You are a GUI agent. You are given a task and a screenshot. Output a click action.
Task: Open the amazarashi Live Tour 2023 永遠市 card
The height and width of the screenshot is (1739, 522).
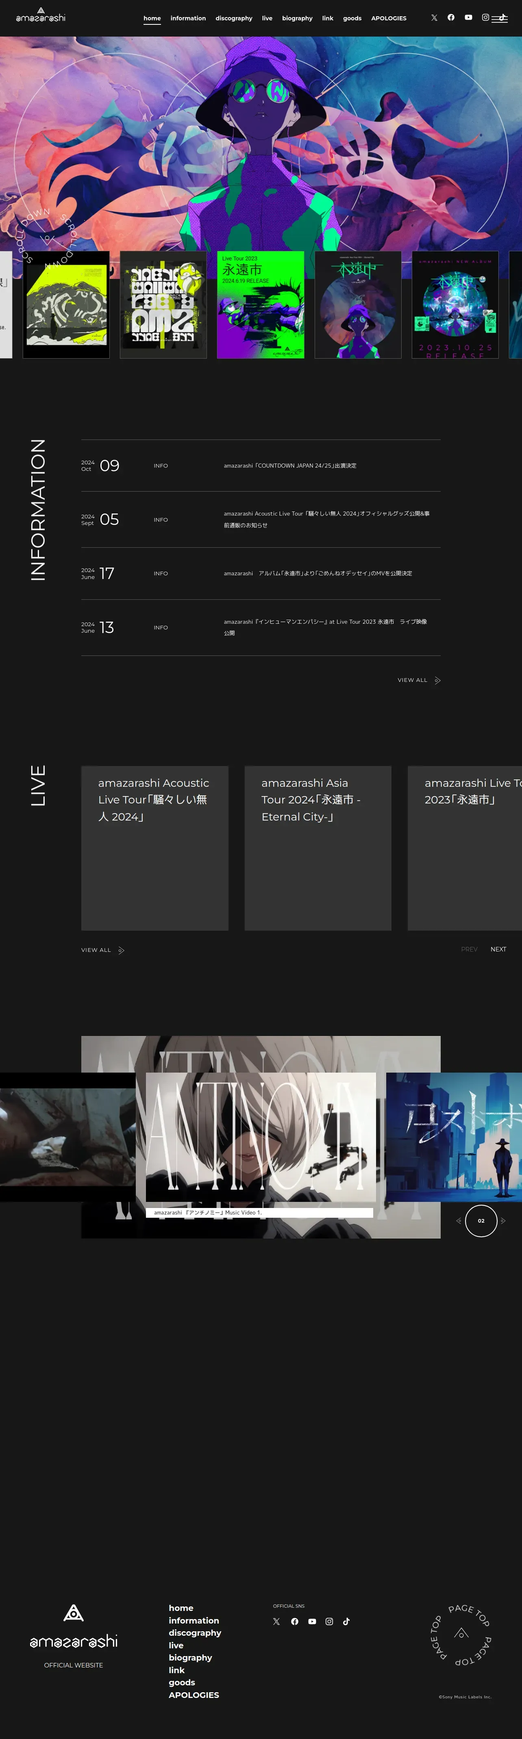(465, 848)
